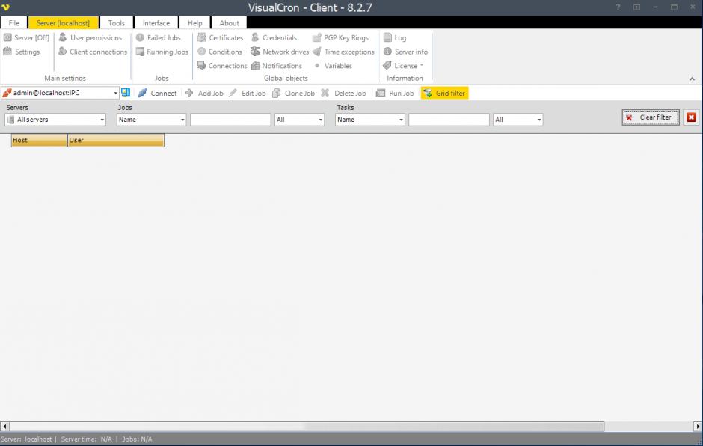Click Edit Job in toolbar

pyautogui.click(x=248, y=93)
